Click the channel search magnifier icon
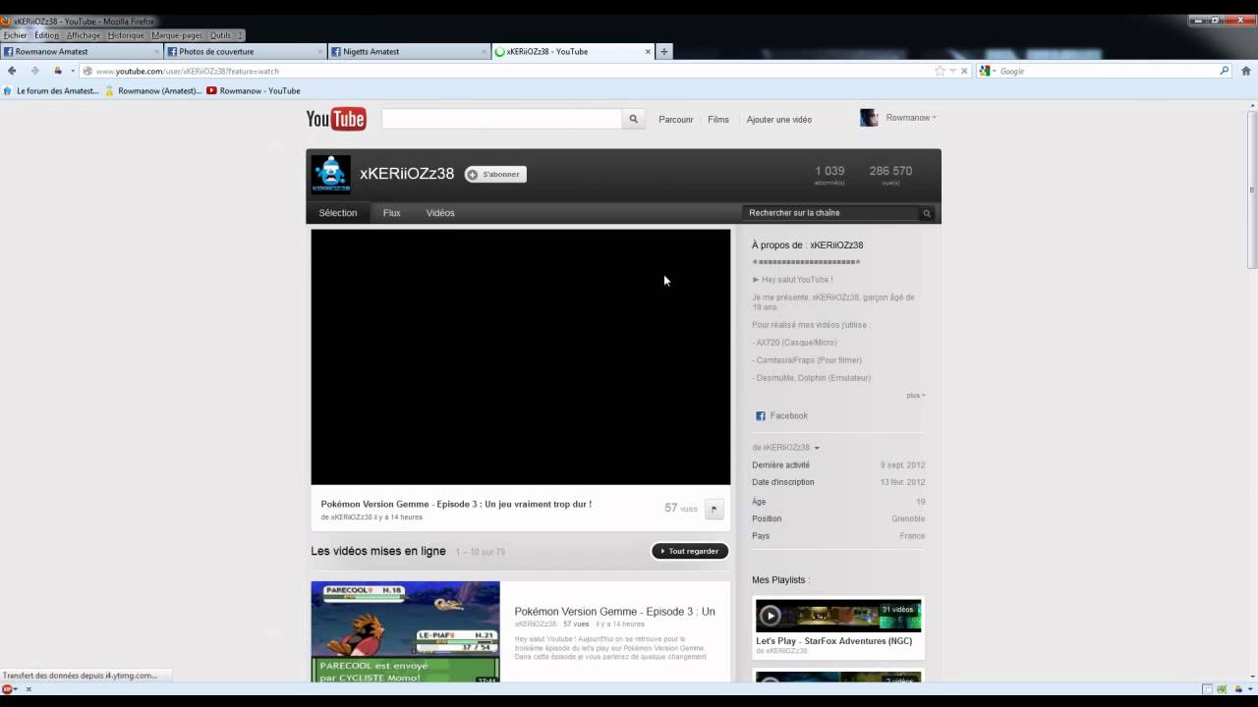The height and width of the screenshot is (707, 1258). click(x=926, y=213)
